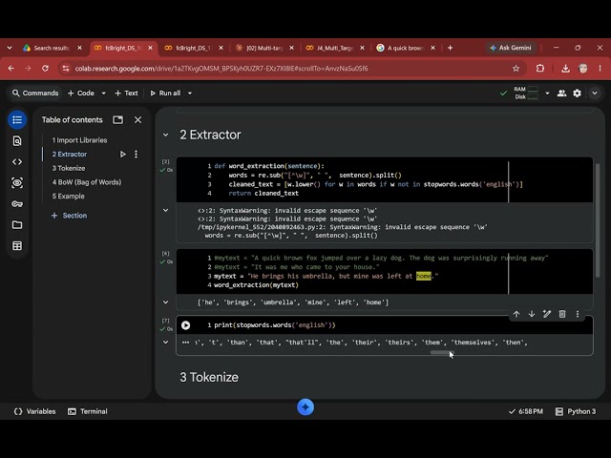Open the cell toolbar's more options menu
611x458 pixels.
[x=578, y=314]
